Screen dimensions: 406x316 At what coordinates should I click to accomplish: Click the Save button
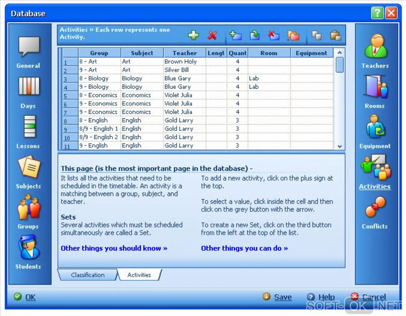pos(277,297)
